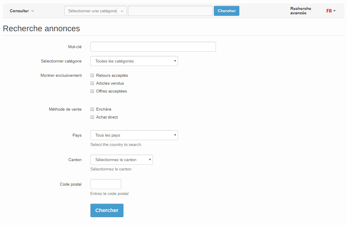This screenshot has width=347, height=225.
Task: Click the Code postal input field
Action: tap(106, 184)
